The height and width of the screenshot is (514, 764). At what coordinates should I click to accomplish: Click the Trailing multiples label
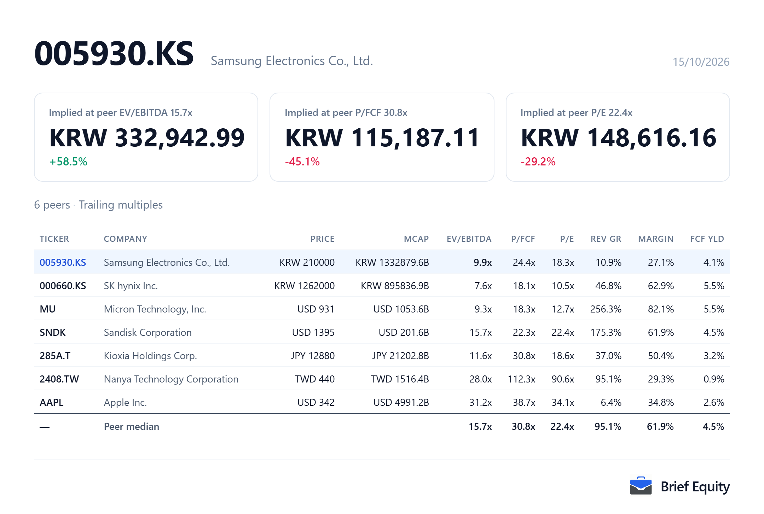click(121, 205)
